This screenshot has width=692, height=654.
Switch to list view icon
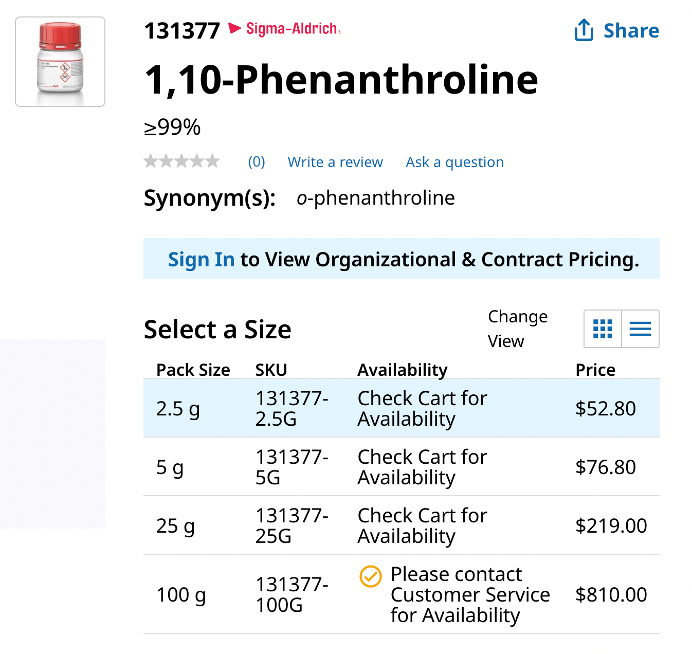click(x=640, y=329)
